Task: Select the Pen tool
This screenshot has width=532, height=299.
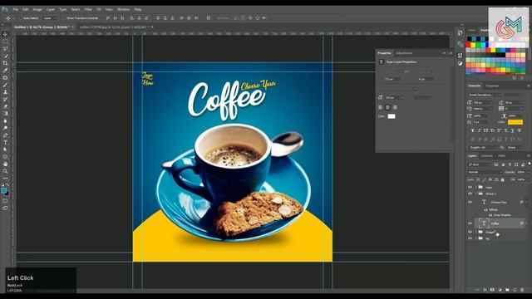Action: [x=5, y=135]
